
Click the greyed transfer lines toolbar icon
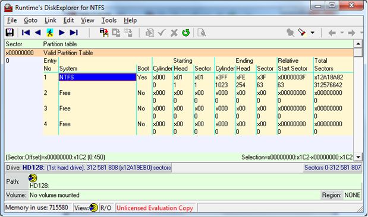pos(128,33)
